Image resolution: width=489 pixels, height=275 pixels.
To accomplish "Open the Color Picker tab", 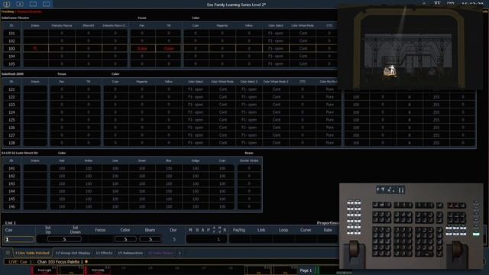I will pyautogui.click(x=160, y=253).
